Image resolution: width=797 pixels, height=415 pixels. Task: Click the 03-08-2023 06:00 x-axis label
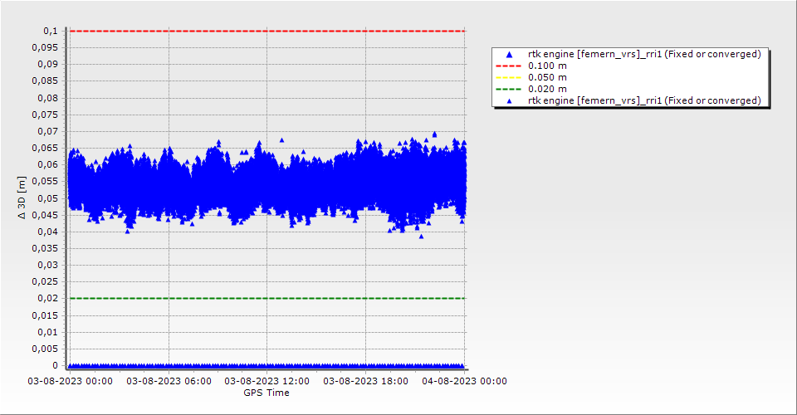(169, 381)
